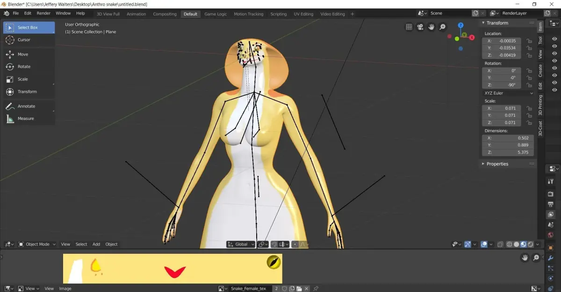Open Global transform orientation dropdown
Screen dimensions: 561x292
point(241,244)
